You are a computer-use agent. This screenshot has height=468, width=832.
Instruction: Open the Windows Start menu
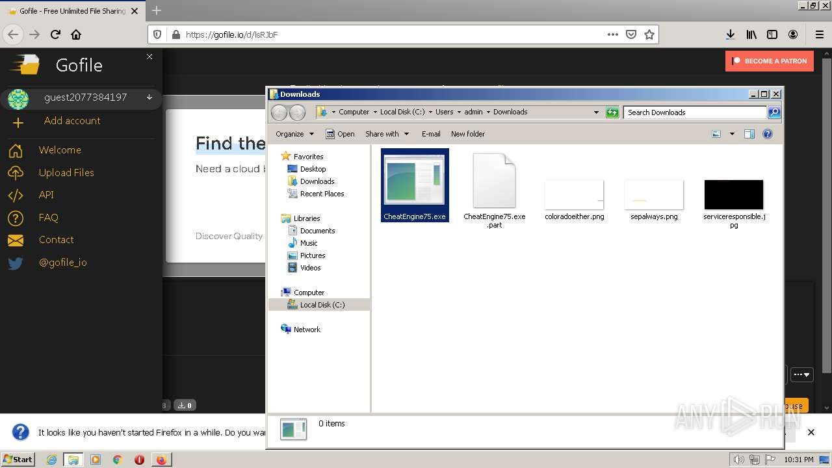click(x=18, y=459)
